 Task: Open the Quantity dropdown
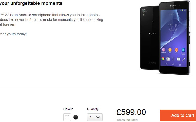click(95, 117)
